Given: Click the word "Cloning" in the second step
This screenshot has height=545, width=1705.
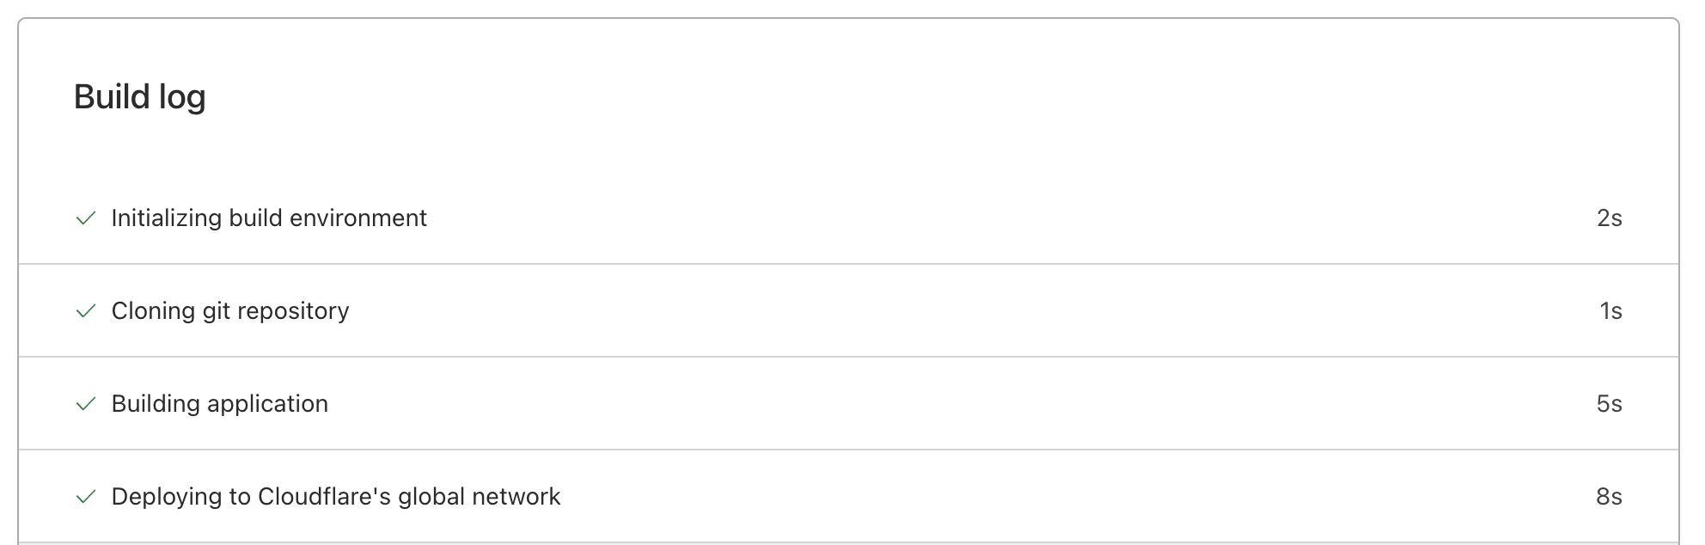Looking at the screenshot, I should point(153,311).
